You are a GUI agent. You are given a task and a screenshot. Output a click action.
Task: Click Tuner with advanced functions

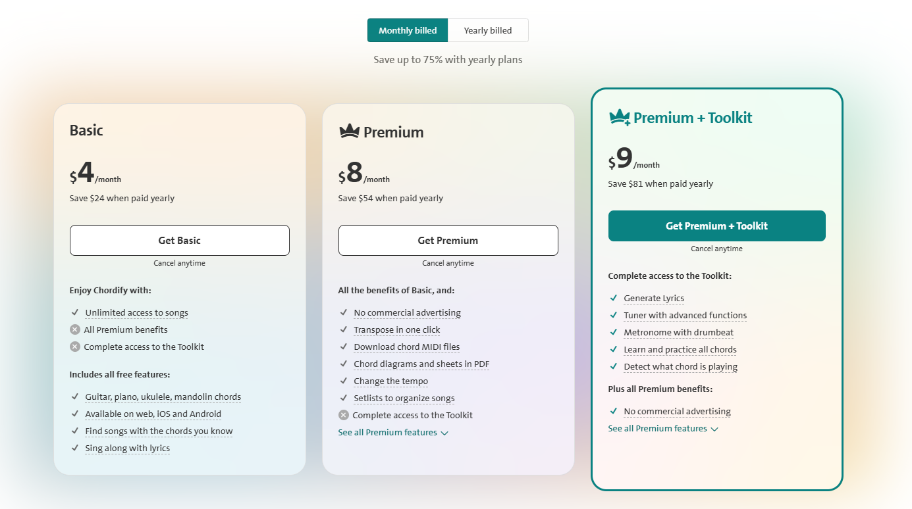(685, 316)
